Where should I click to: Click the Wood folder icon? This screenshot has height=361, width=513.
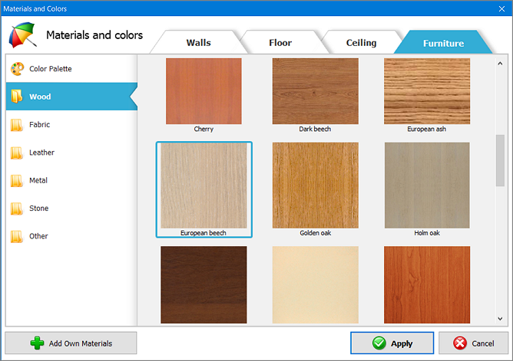(x=17, y=97)
